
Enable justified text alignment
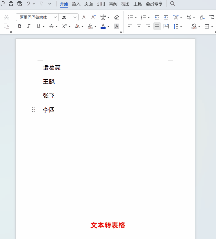(x=157, y=26)
